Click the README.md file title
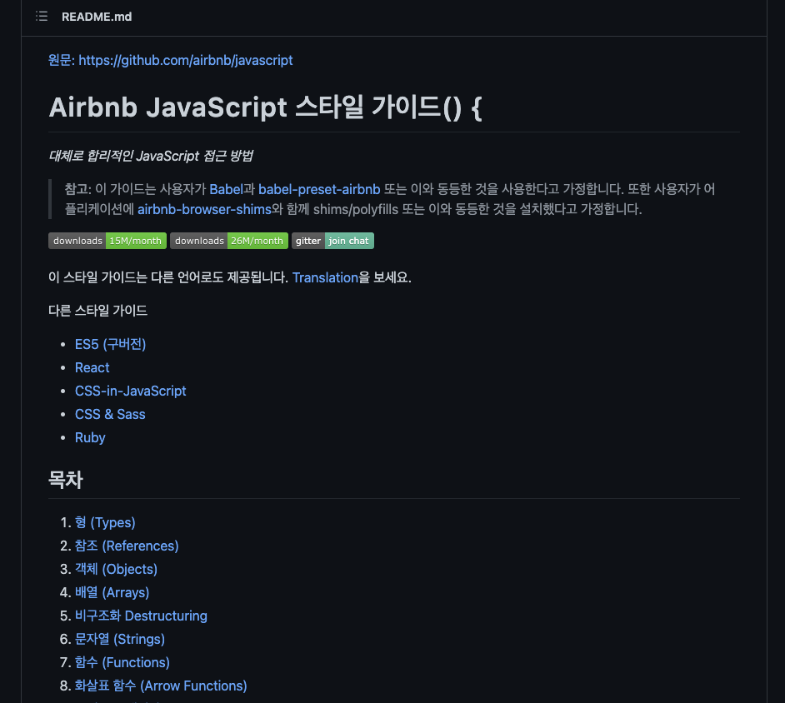This screenshot has width=785, height=703. tap(97, 17)
